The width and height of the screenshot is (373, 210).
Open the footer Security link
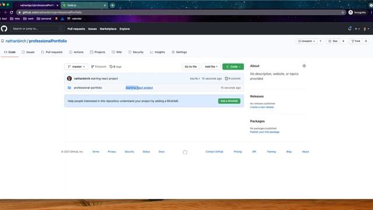[129, 152]
